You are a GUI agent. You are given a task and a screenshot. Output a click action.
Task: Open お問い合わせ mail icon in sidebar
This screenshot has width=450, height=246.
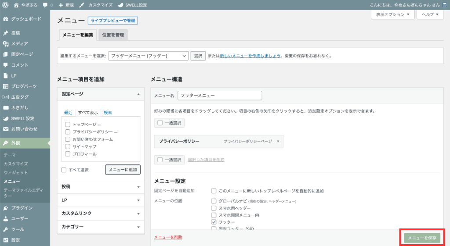[6, 129]
